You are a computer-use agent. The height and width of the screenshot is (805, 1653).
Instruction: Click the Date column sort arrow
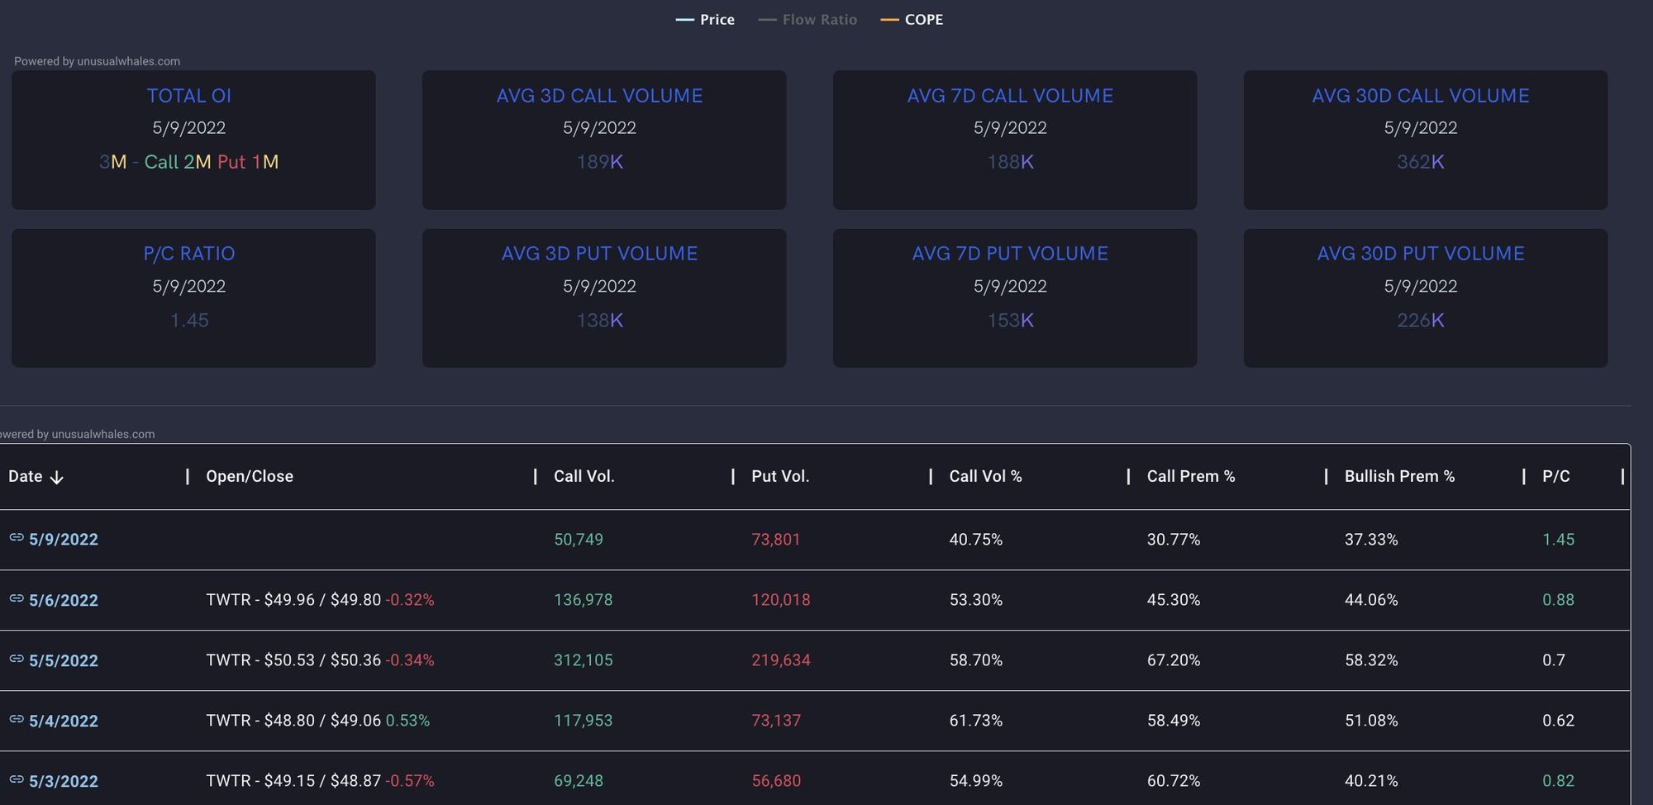coord(56,478)
